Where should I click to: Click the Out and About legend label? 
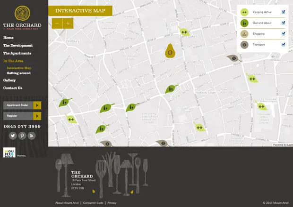[262, 23]
